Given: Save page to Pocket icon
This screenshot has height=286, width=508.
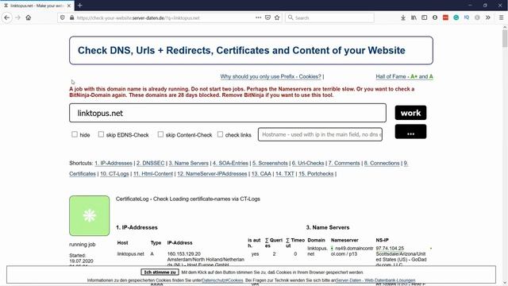Looking at the screenshot, I should 267,17.
